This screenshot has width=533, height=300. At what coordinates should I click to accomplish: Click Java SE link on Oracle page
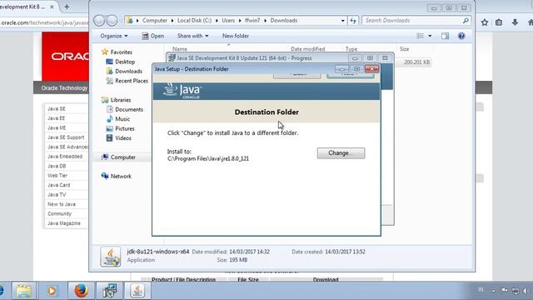pyautogui.click(x=57, y=109)
